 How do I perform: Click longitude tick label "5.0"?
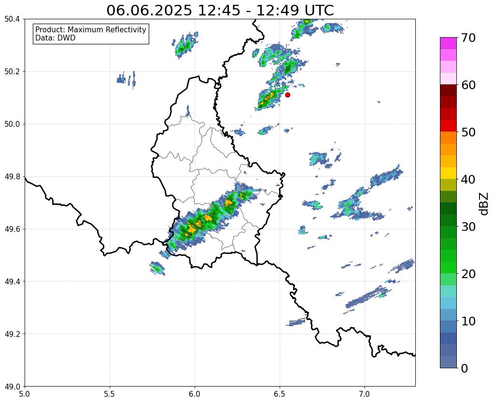click(x=25, y=394)
